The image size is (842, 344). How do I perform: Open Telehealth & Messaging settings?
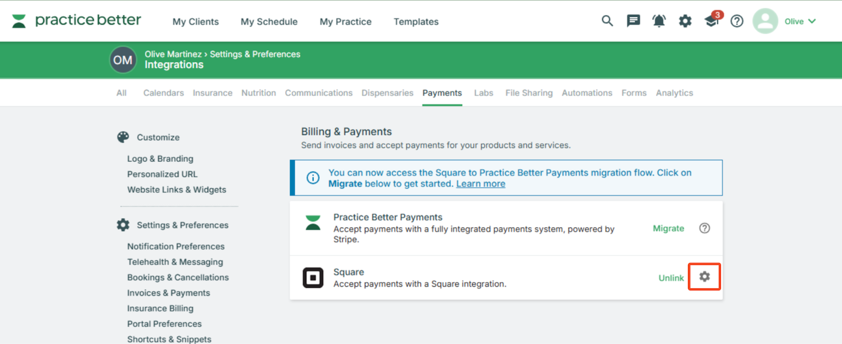coord(175,262)
